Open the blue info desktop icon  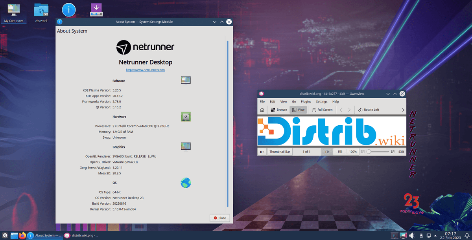click(x=68, y=10)
